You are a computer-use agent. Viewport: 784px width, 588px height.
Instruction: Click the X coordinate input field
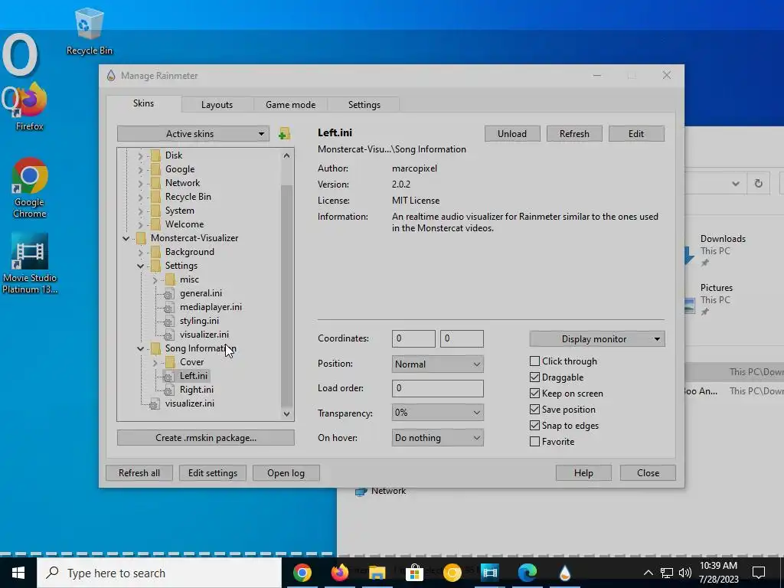click(413, 338)
